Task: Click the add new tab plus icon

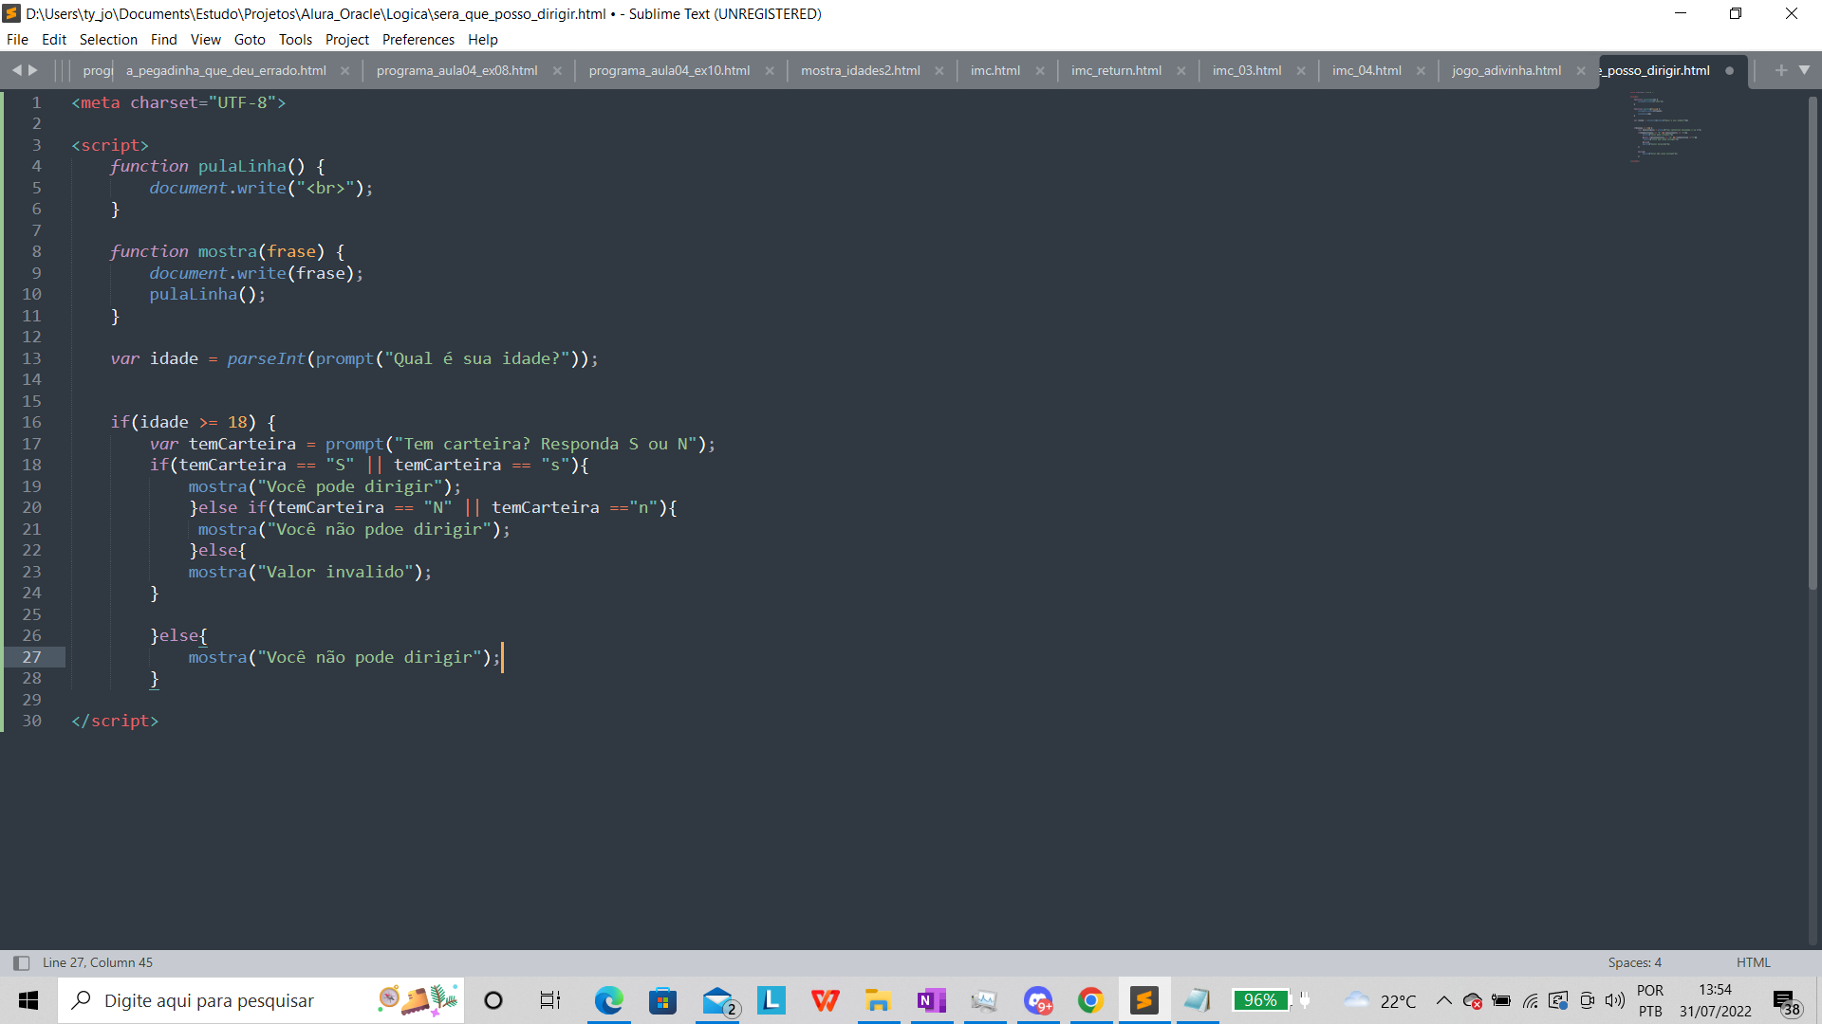Action: point(1780,70)
